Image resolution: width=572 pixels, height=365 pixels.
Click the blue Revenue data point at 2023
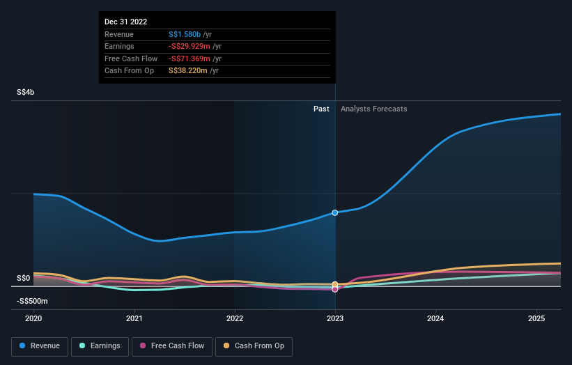click(x=335, y=212)
